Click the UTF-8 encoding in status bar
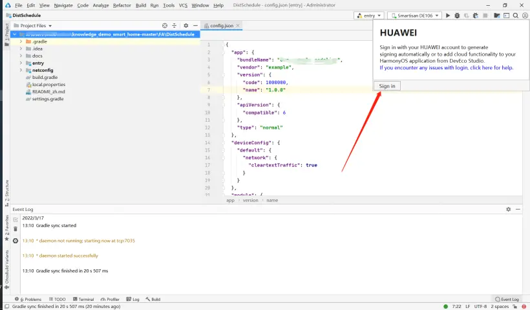Image resolution: width=530 pixels, height=310 pixels. coord(480,306)
